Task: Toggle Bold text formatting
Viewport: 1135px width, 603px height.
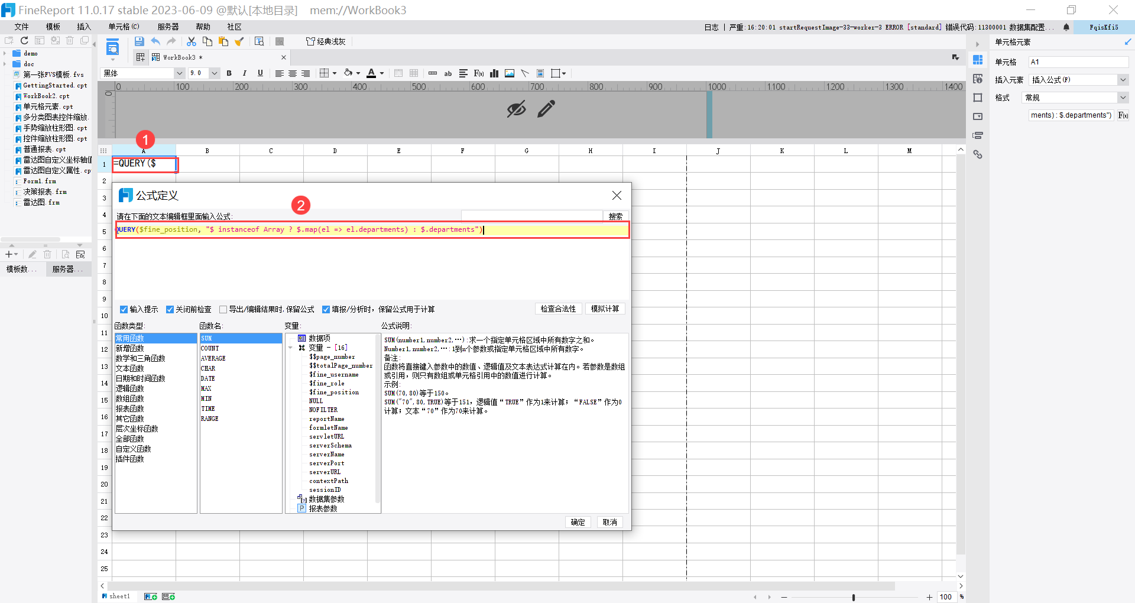Action: click(229, 73)
